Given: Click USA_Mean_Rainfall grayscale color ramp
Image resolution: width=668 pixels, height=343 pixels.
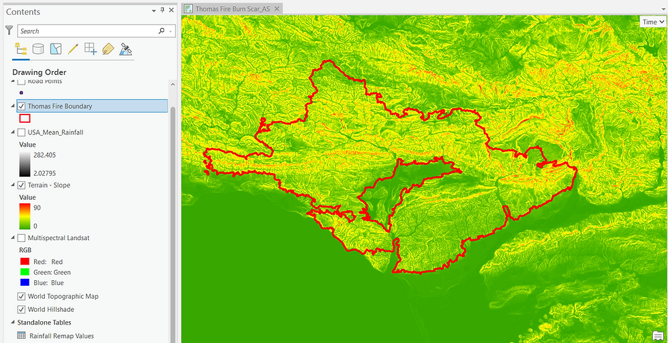Looking at the screenshot, I should point(25,164).
